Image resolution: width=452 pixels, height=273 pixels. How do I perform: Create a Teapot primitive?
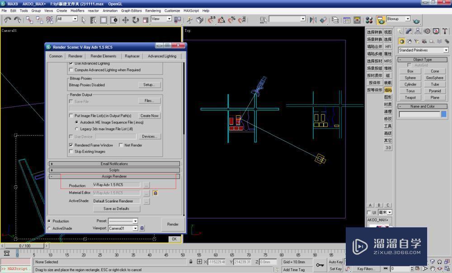pos(410,97)
